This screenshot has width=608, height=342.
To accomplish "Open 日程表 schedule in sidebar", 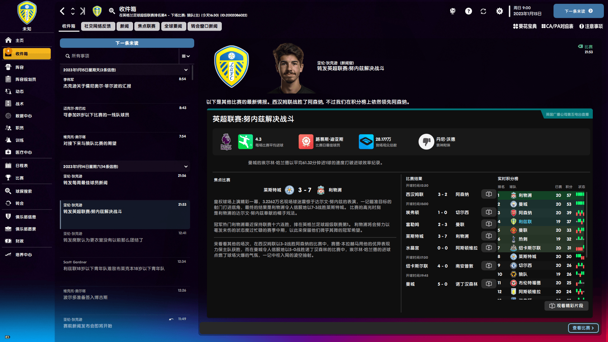I will (x=27, y=165).
